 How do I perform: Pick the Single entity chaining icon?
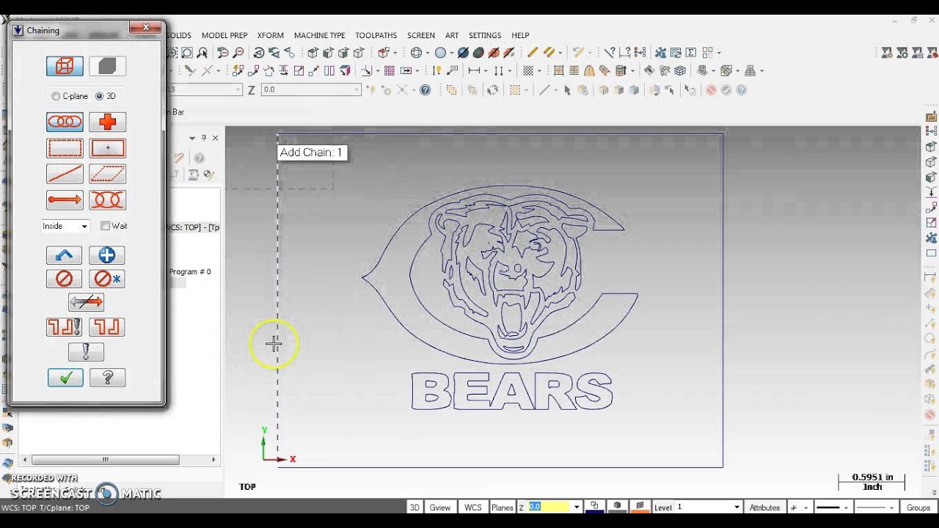[x=65, y=174]
